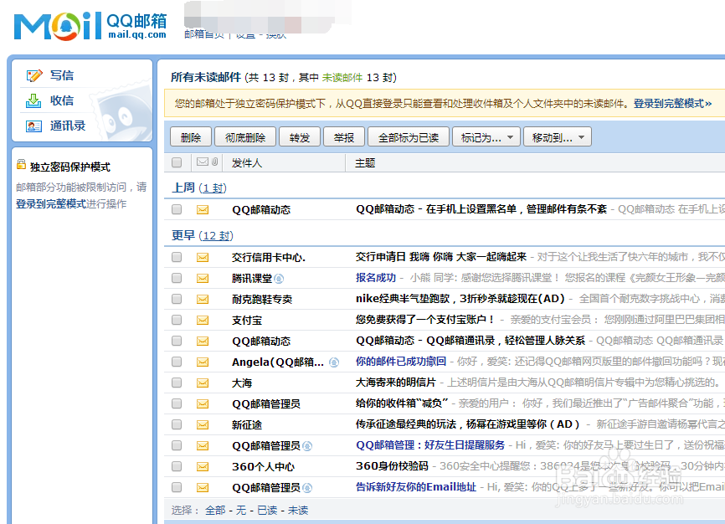The image size is (725, 524).
Task: Click the verified badge next to Angela sender
Action: pyautogui.click(x=334, y=362)
